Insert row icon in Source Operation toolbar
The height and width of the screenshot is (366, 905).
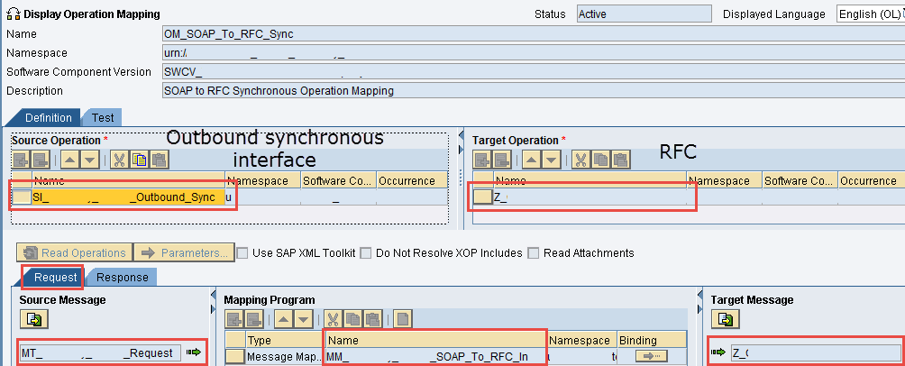(x=21, y=160)
